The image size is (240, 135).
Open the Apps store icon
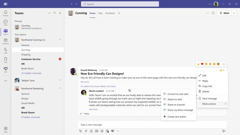(x=6, y=129)
